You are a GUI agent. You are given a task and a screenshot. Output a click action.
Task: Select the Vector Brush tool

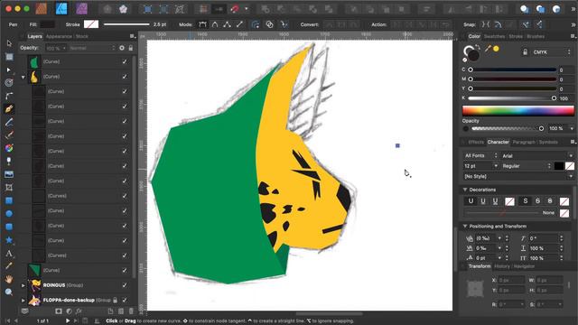9,135
